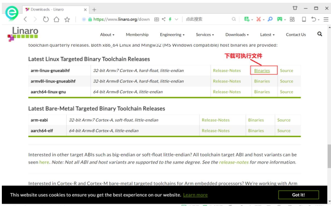Click the green game controller icon
Screen dimensions: 331x206
pos(280,19)
